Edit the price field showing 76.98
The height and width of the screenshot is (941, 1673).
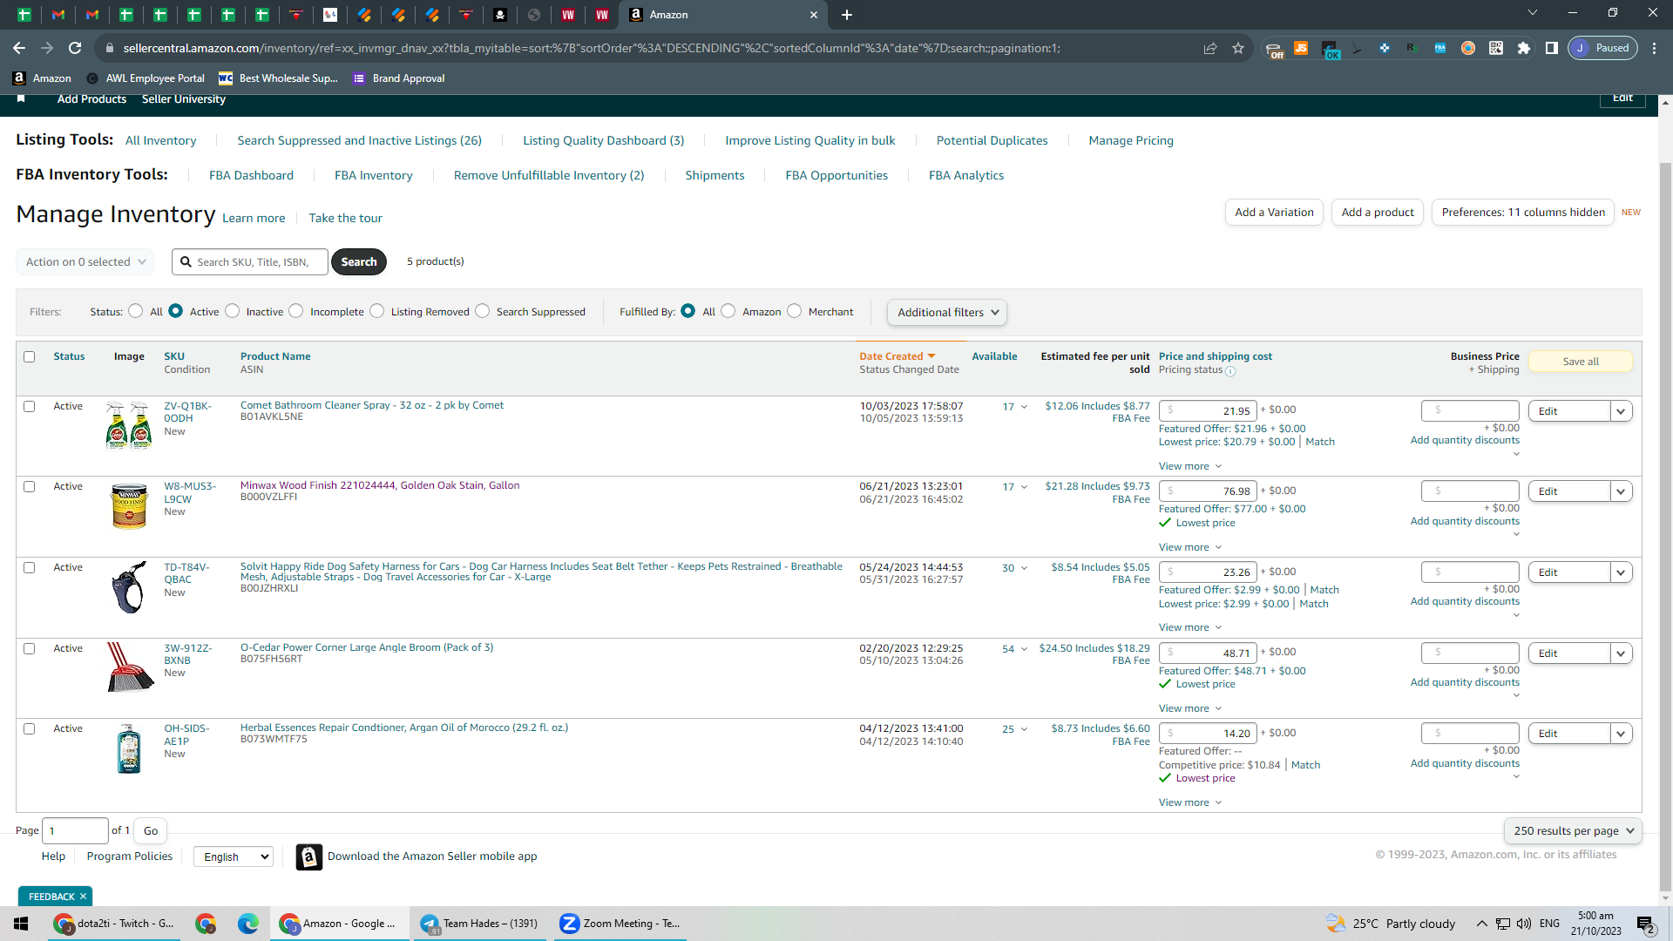point(1208,491)
